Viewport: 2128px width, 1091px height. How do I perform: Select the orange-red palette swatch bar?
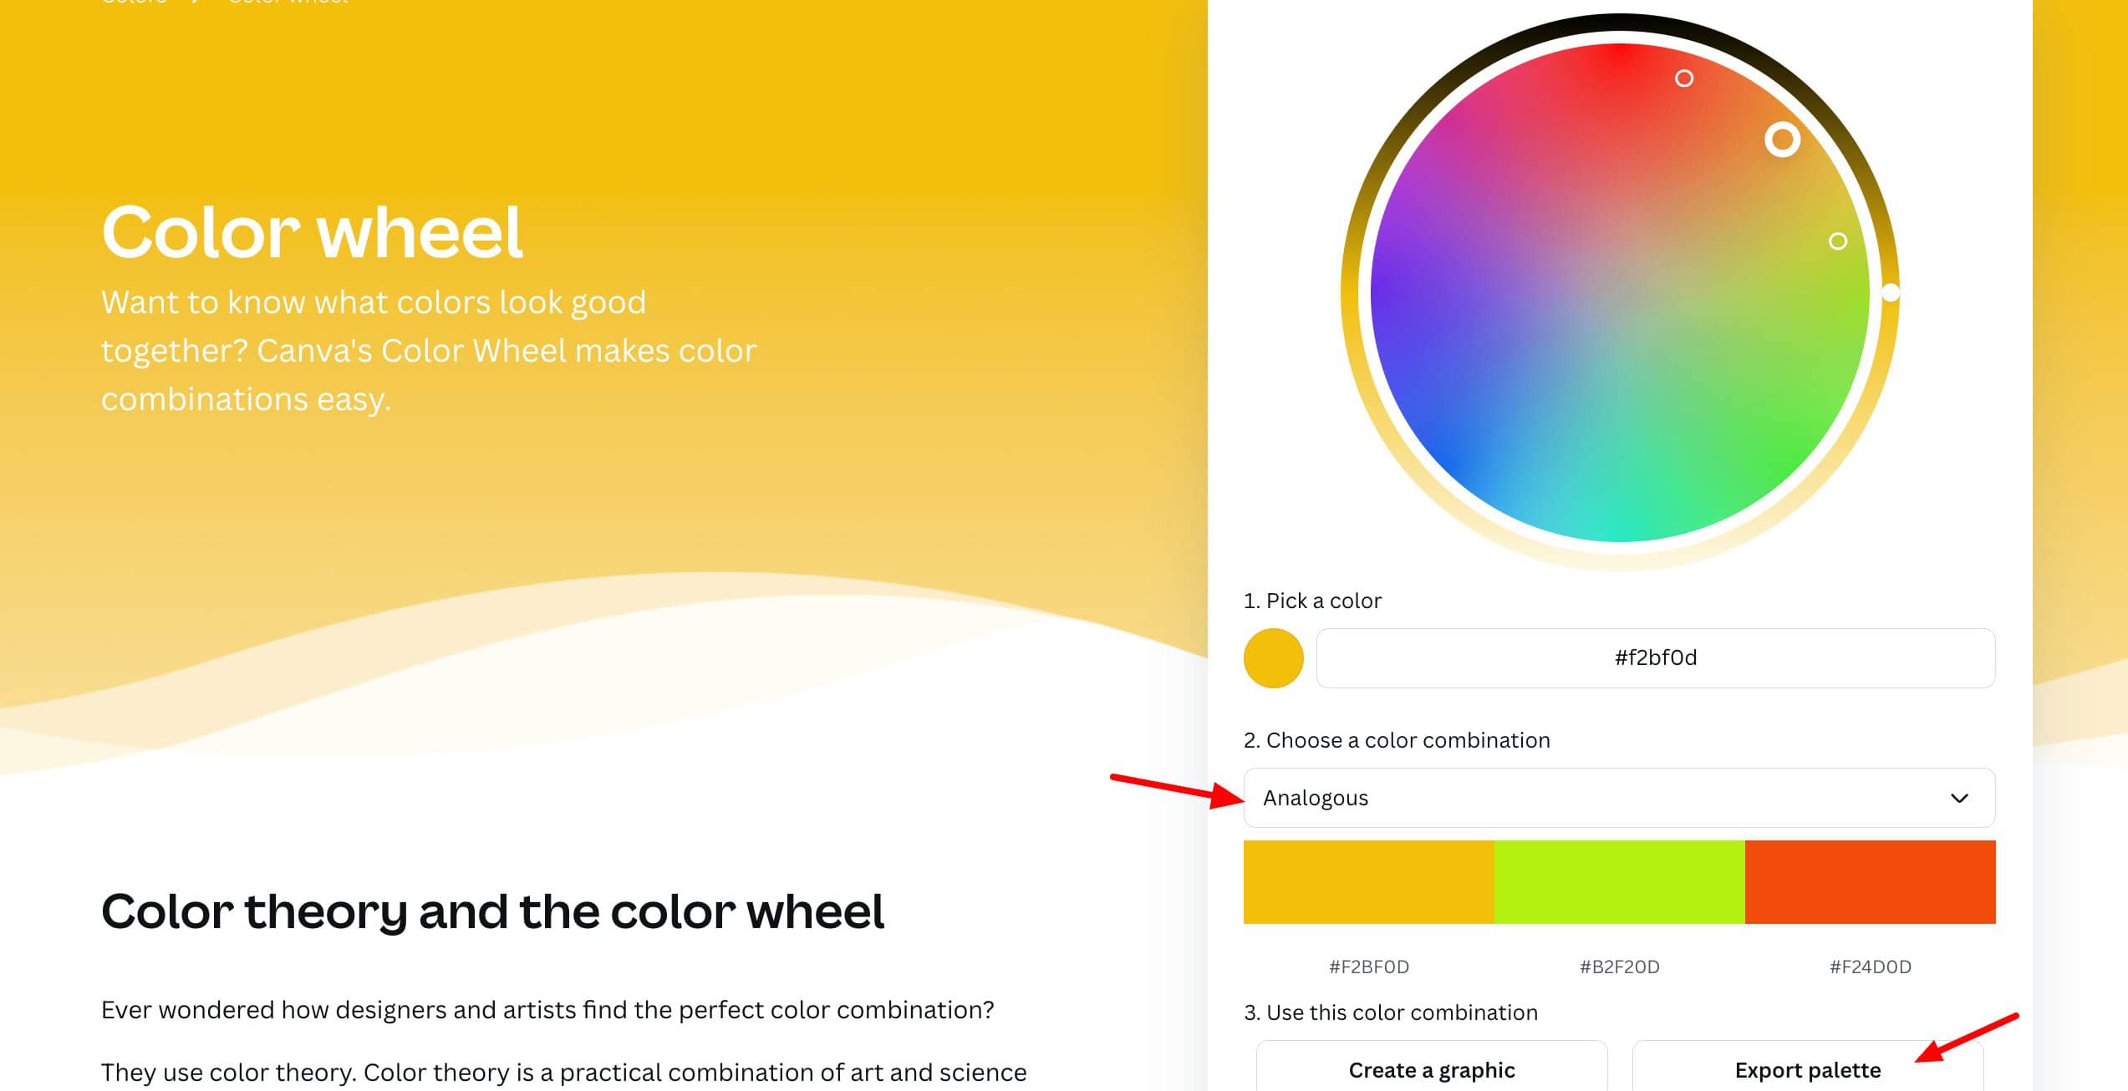(1870, 882)
